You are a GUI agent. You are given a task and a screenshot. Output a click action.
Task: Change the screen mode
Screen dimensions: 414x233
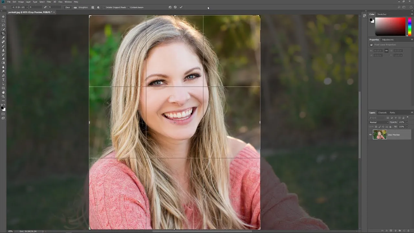tap(3, 118)
